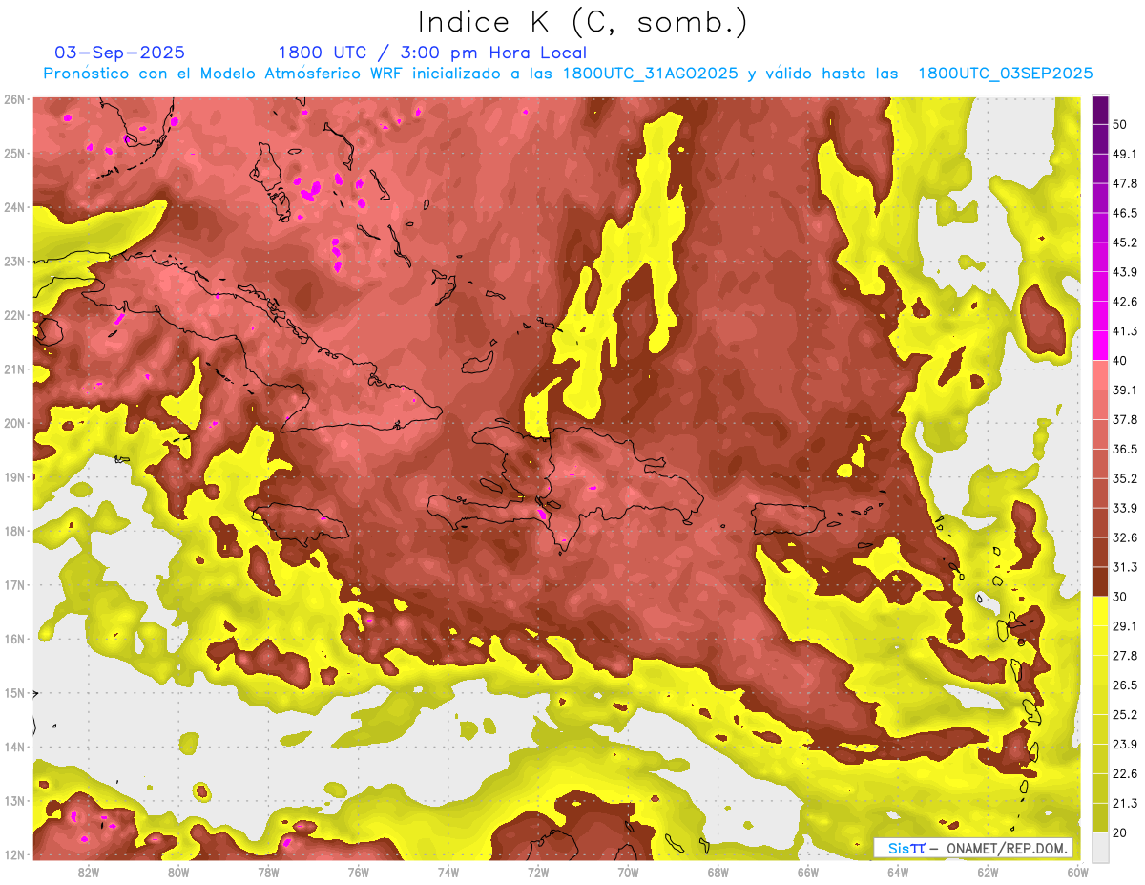Click the color bar value "23.9"
The height and width of the screenshot is (885, 1145).
pos(1125,744)
